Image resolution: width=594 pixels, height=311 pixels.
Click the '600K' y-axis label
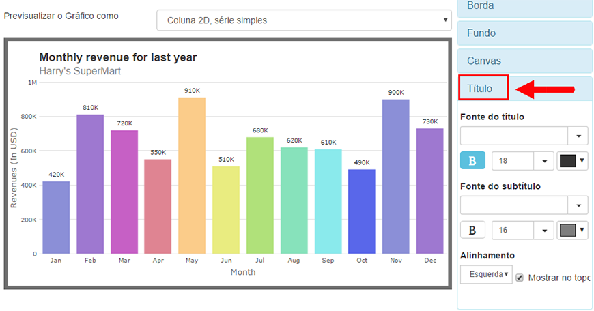(x=29, y=151)
